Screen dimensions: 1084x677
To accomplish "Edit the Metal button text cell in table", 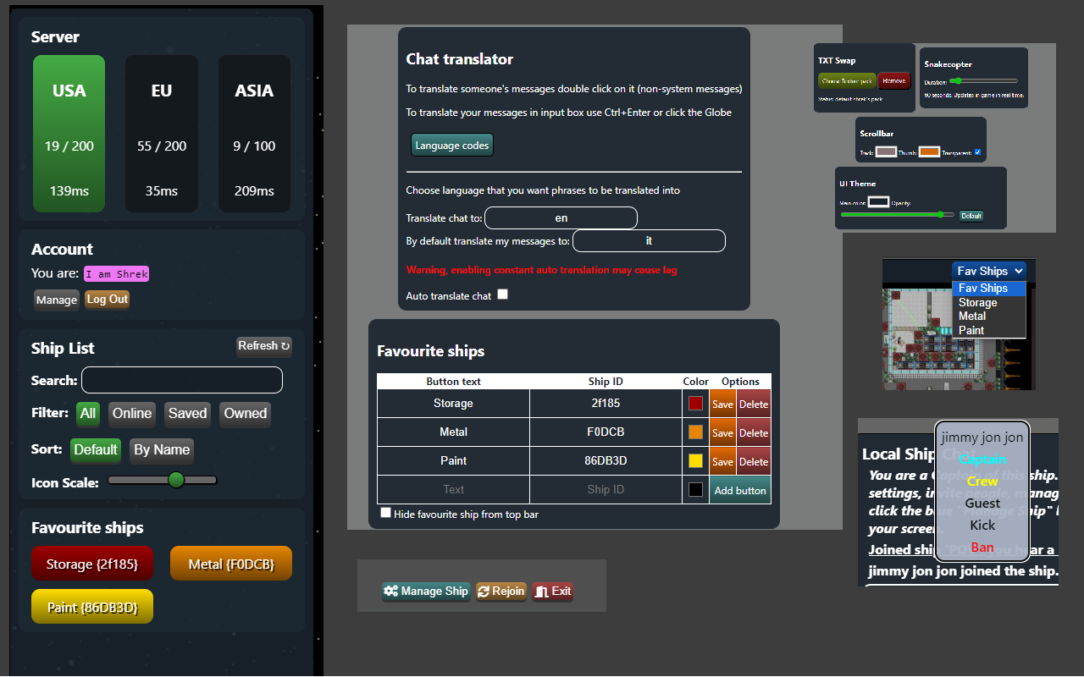I will point(453,432).
